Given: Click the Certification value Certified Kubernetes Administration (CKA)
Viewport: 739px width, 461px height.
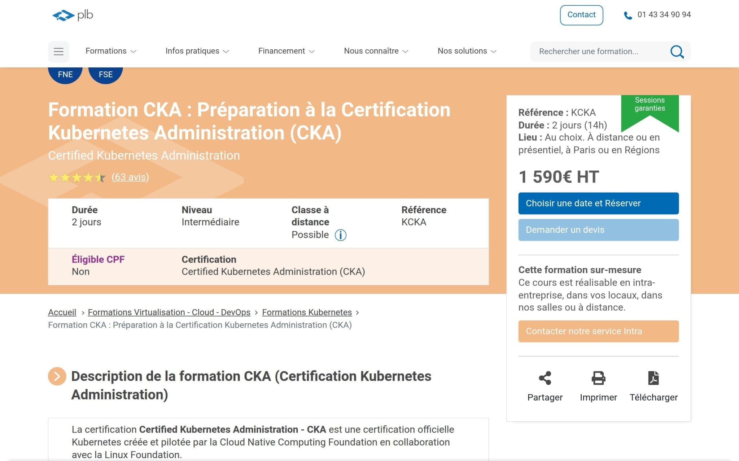Looking at the screenshot, I should click(x=273, y=272).
